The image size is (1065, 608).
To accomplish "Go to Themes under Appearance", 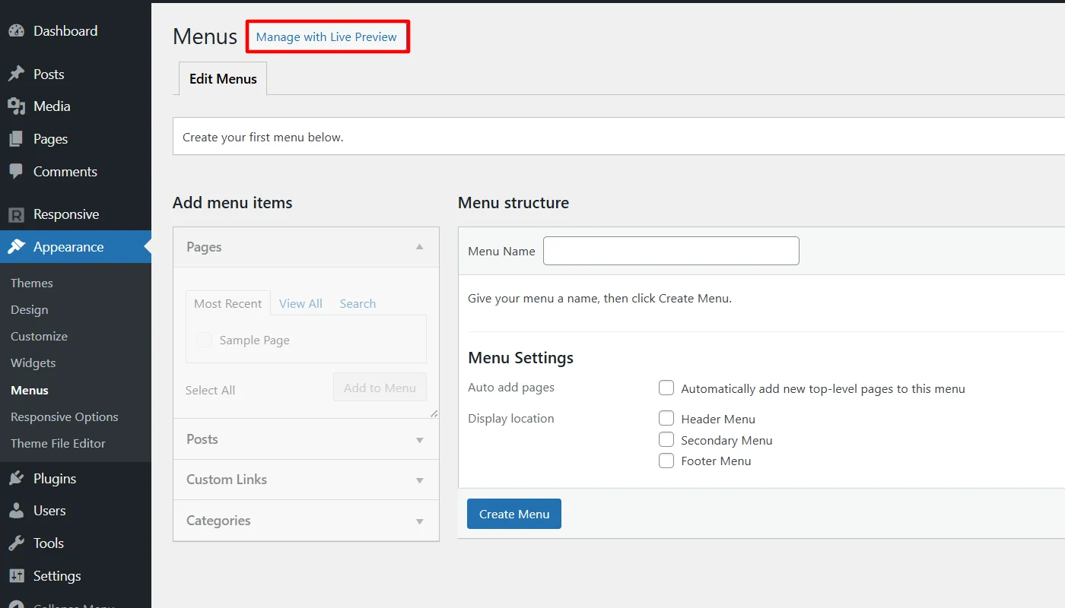I will click(32, 283).
